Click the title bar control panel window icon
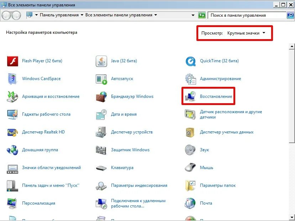 (4, 4)
